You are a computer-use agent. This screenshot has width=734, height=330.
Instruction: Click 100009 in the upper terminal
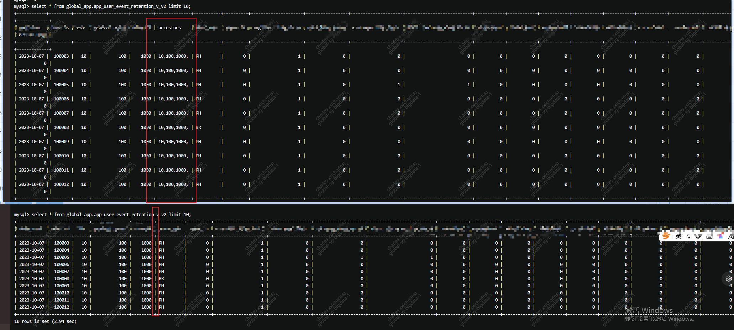(61, 141)
